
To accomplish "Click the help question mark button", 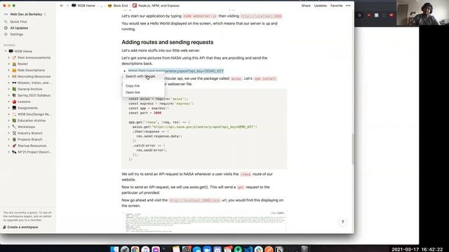I will click(x=342, y=222).
